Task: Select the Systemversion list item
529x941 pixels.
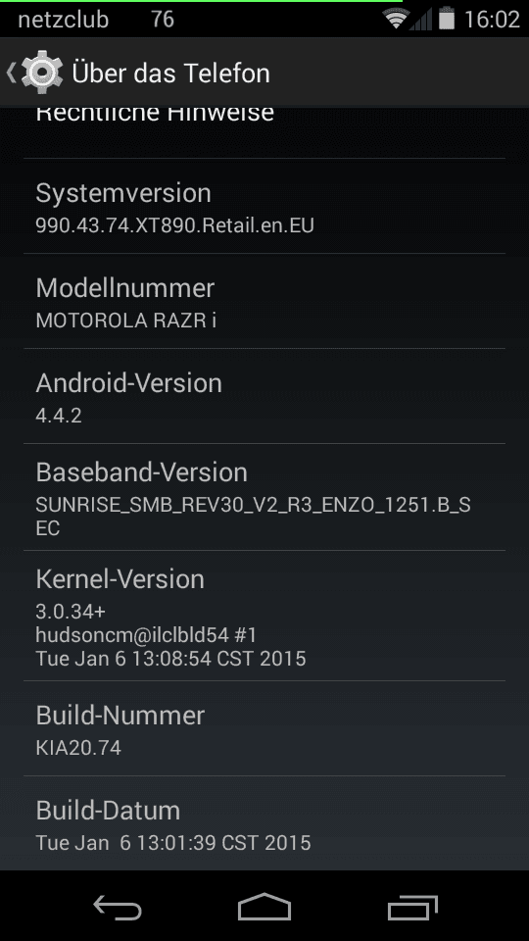Action: point(264,207)
